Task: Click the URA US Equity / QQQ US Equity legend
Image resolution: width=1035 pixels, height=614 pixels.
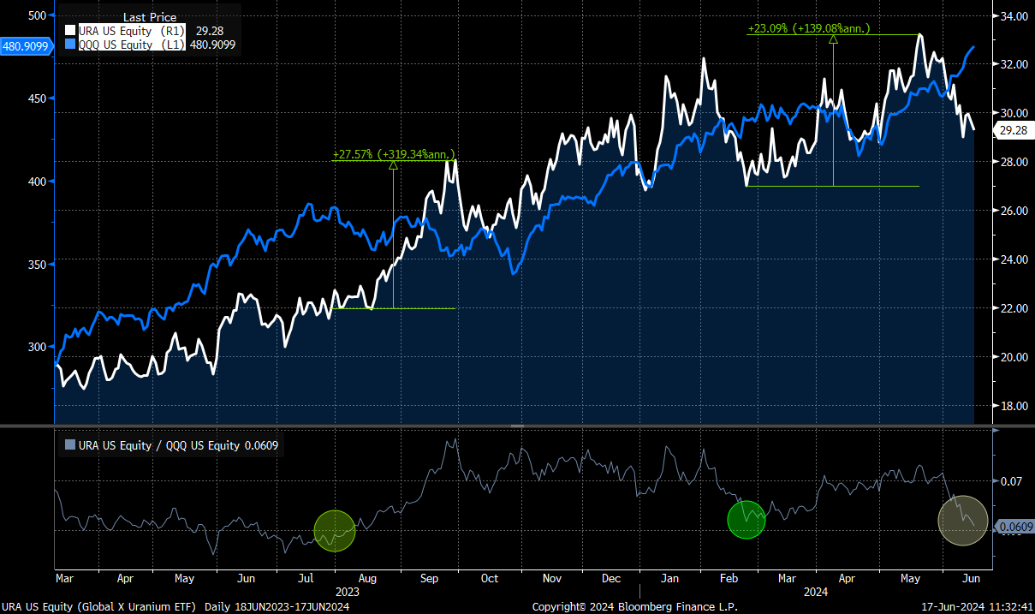Action: coord(171,444)
